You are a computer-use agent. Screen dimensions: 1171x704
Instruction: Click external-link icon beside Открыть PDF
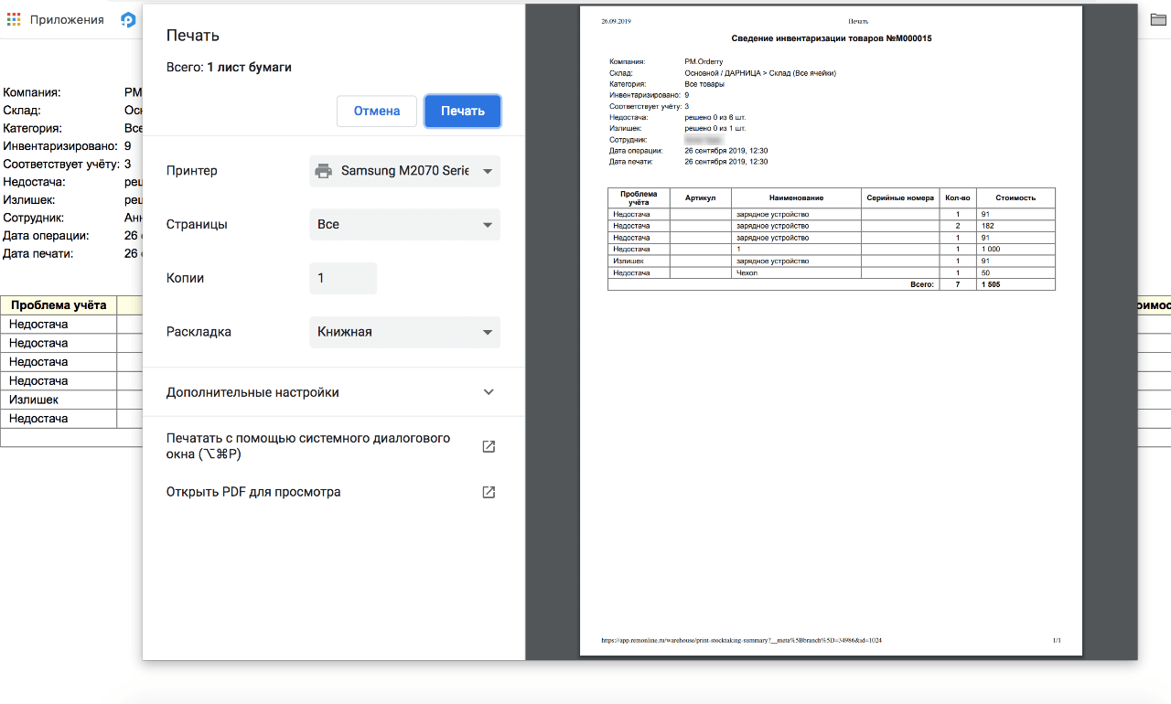(489, 492)
